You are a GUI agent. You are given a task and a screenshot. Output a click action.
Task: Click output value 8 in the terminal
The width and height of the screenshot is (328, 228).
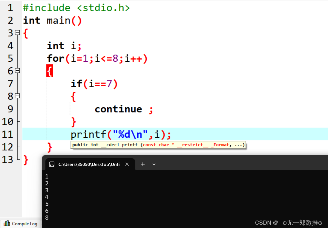pyautogui.click(x=47, y=218)
